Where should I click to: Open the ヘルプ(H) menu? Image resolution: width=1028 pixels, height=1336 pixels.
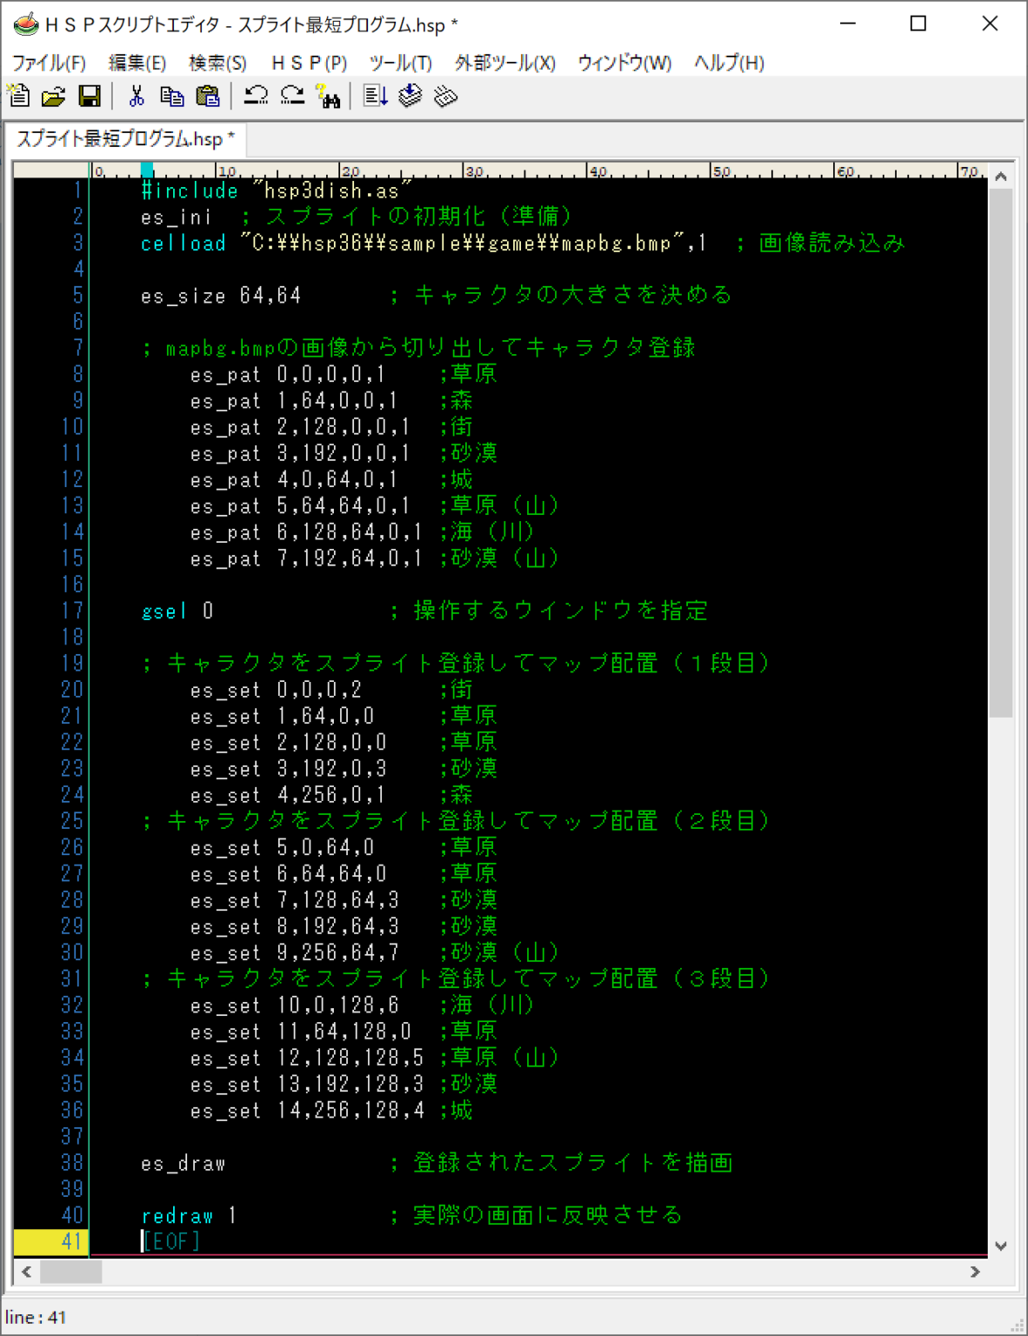pos(727,63)
